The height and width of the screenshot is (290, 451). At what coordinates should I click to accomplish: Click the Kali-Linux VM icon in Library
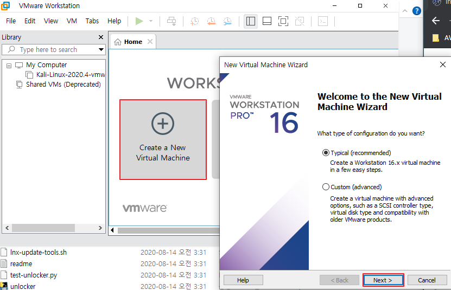coord(29,75)
